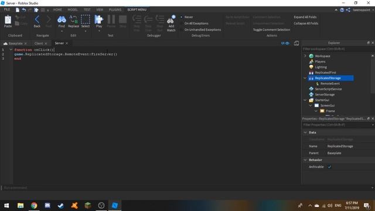Click the ServerScriptService icon in Explorer
This screenshot has height=211, width=375.
pos(311,89)
